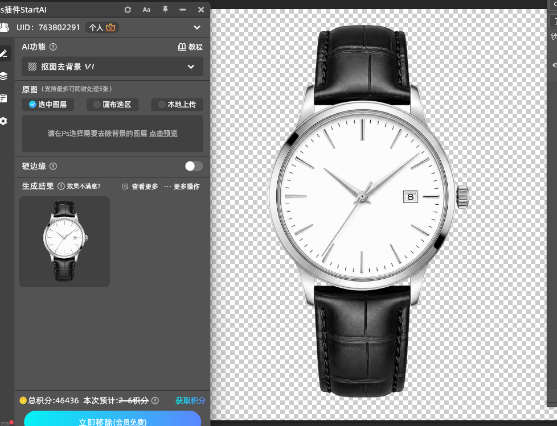Viewport: 557px width, 426px height.
Task: Select the 画布选区 source option
Action: [113, 104]
